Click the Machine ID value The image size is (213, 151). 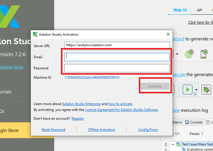pyautogui.click(x=92, y=78)
